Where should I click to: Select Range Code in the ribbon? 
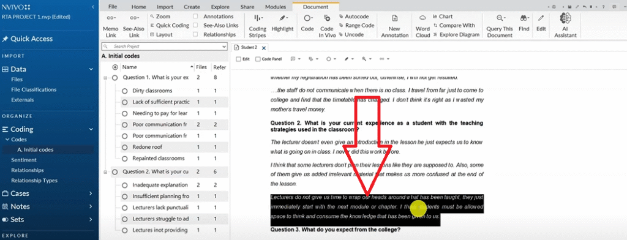tap(356, 25)
